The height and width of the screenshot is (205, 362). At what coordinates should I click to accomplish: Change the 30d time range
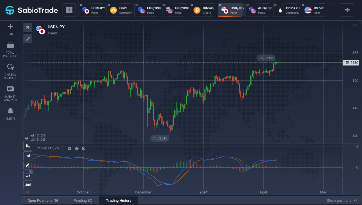click(x=28, y=185)
